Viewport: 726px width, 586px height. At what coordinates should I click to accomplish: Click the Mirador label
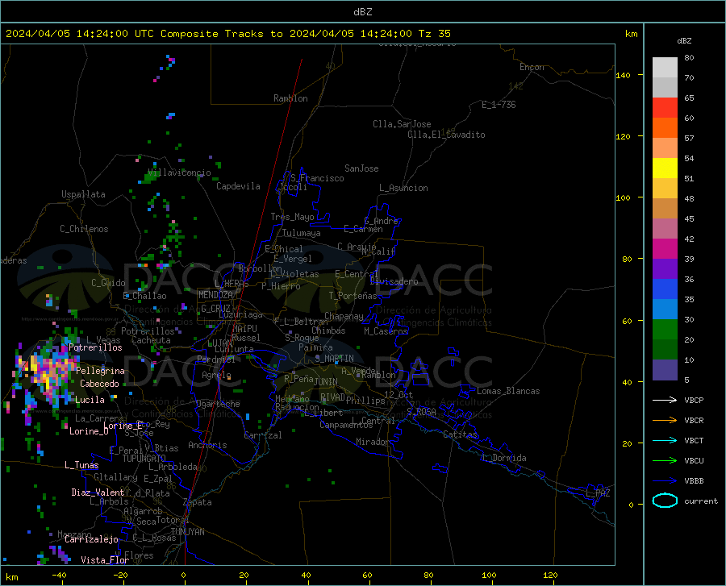point(372,442)
